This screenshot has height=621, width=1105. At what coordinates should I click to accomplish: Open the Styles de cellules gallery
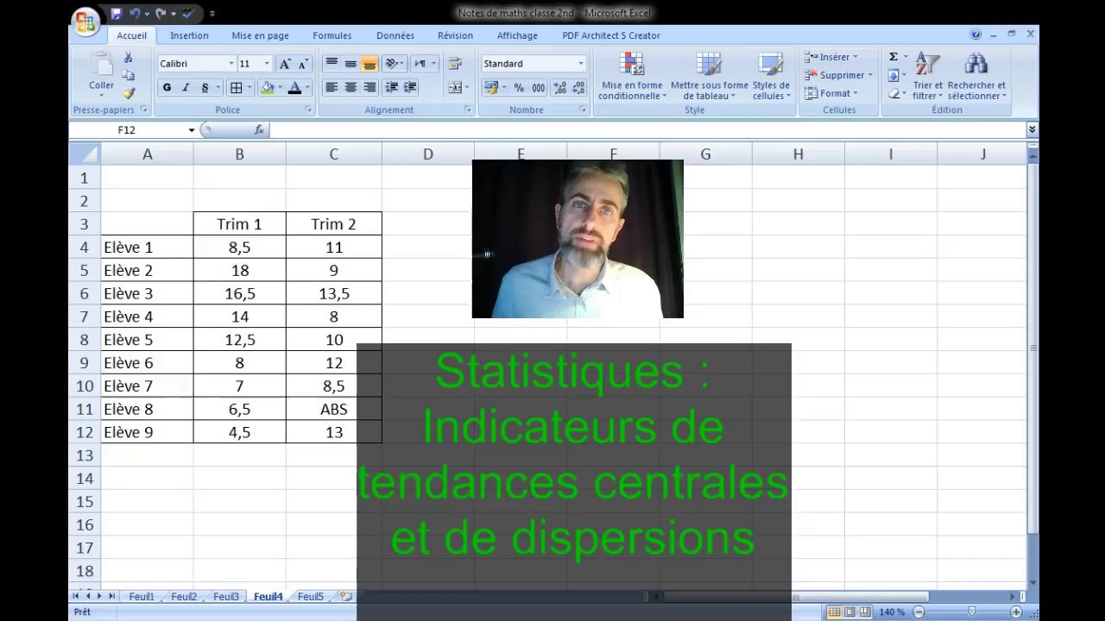coord(771,77)
